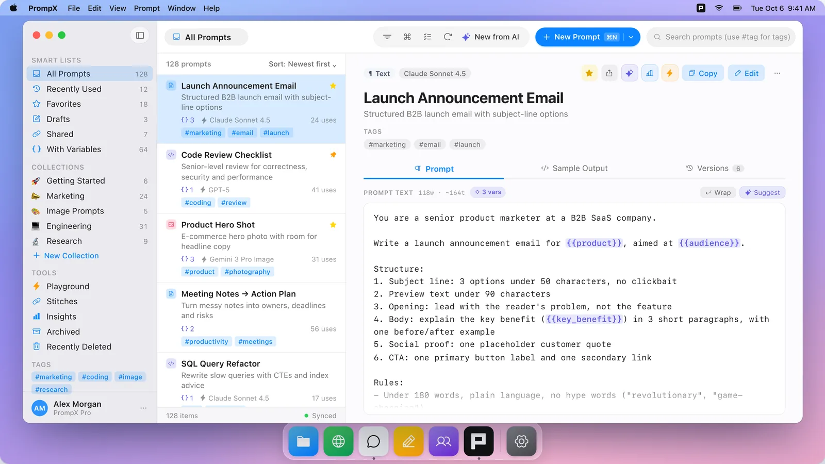Open the Prompt menu in menu bar
This screenshot has height=464, width=825.
147,8
